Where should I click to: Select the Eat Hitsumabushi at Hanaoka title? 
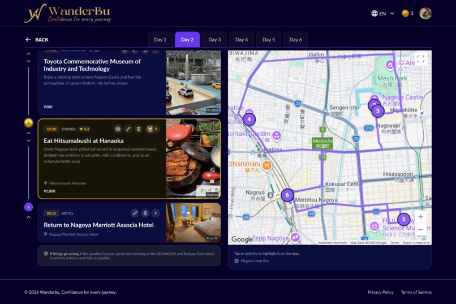[84, 141]
